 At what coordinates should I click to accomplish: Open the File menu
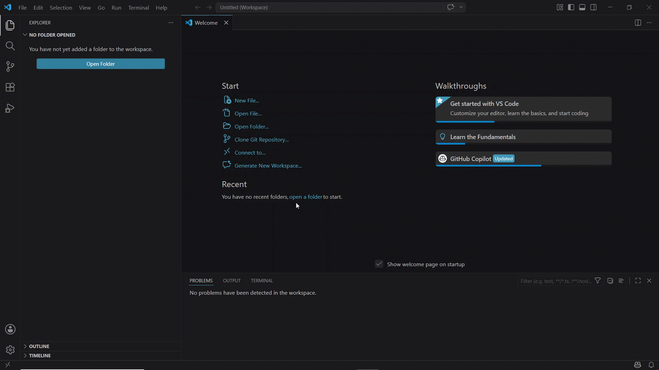click(x=23, y=8)
